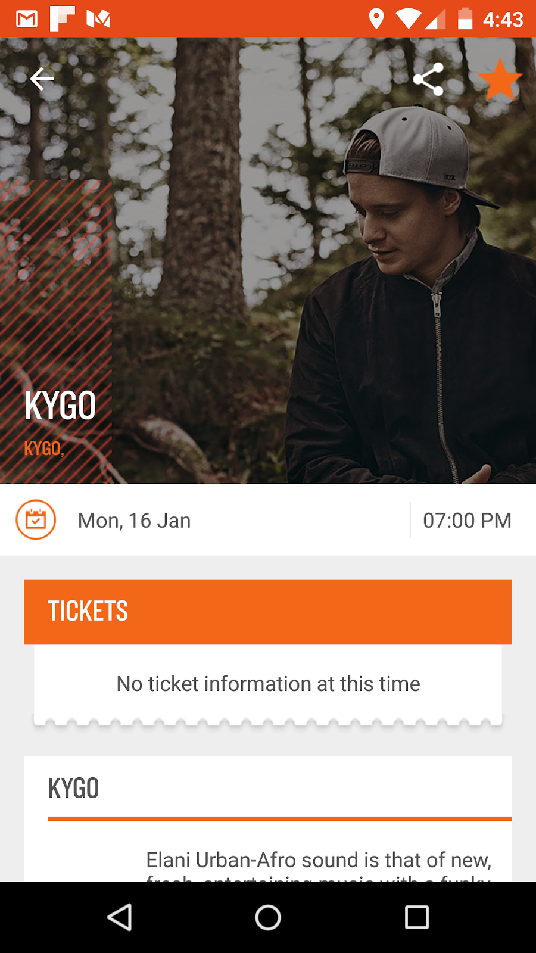This screenshot has height=953, width=536.
Task: Tap the back arrow icon
Action: click(x=42, y=79)
